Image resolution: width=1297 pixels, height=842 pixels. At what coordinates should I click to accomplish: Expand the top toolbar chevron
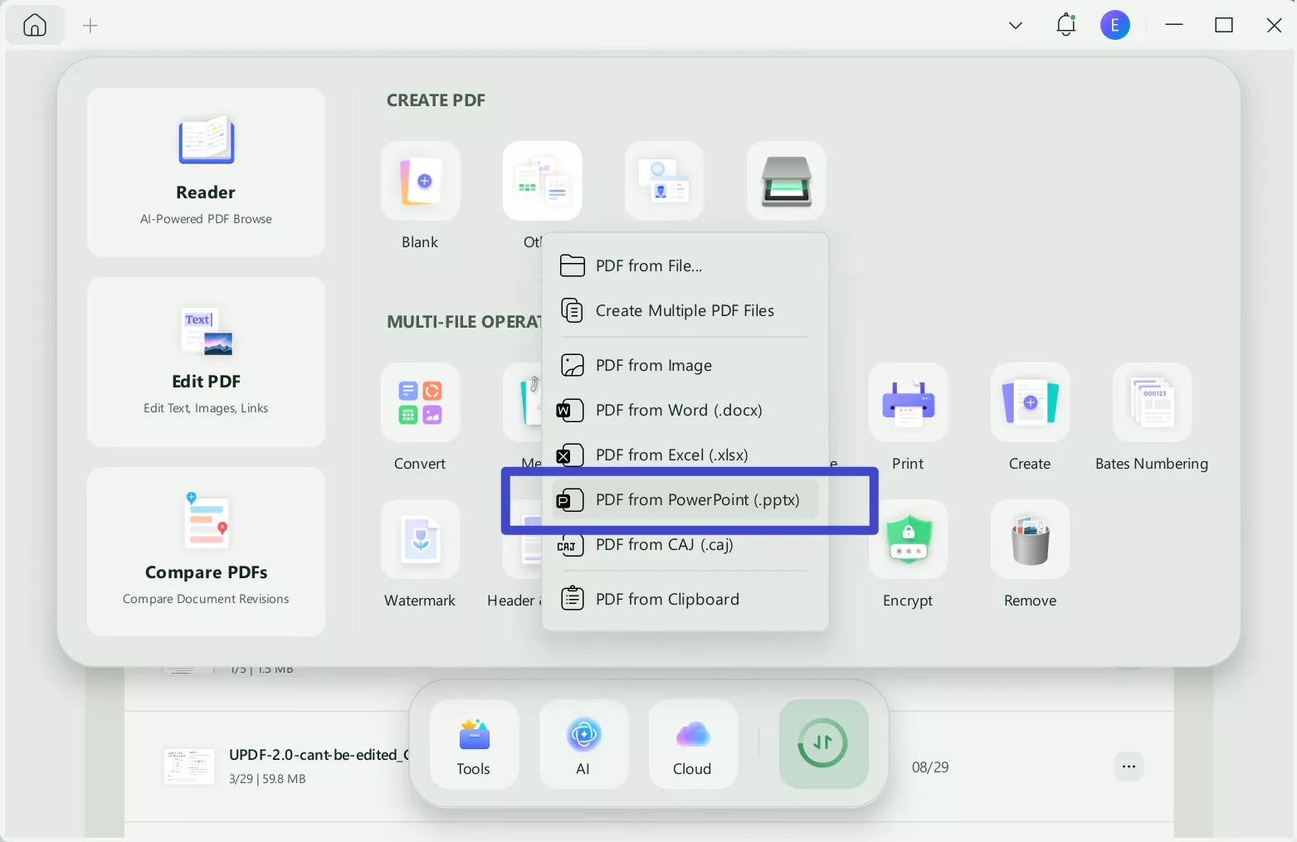[1015, 25]
